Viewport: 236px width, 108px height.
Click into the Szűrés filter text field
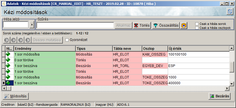coord(75,25)
